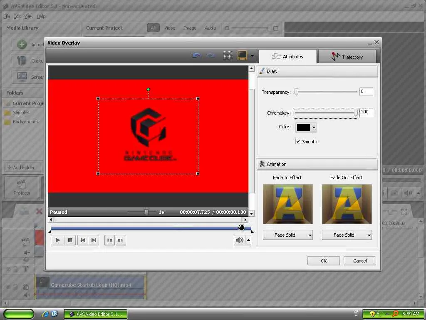Image resolution: width=426 pixels, height=320 pixels.
Task: Click the Windows Start button
Action: [18, 314]
